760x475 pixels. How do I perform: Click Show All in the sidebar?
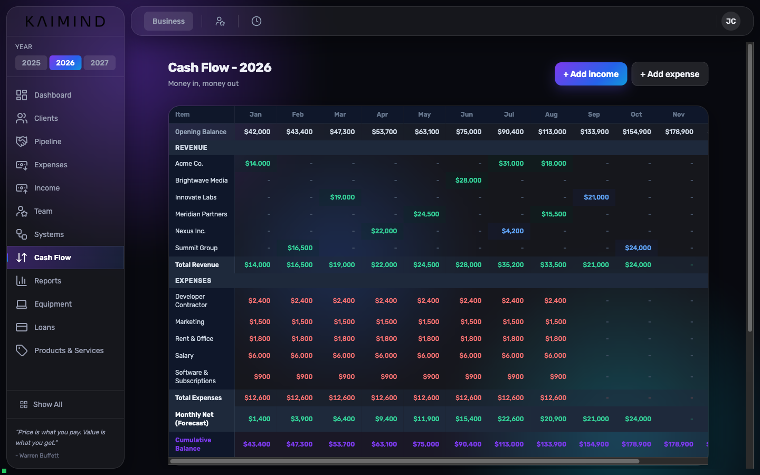[x=65, y=404]
